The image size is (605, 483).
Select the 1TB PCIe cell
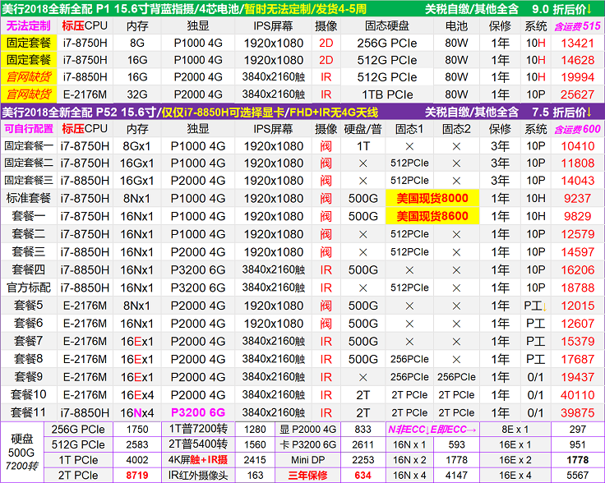[x=387, y=94]
